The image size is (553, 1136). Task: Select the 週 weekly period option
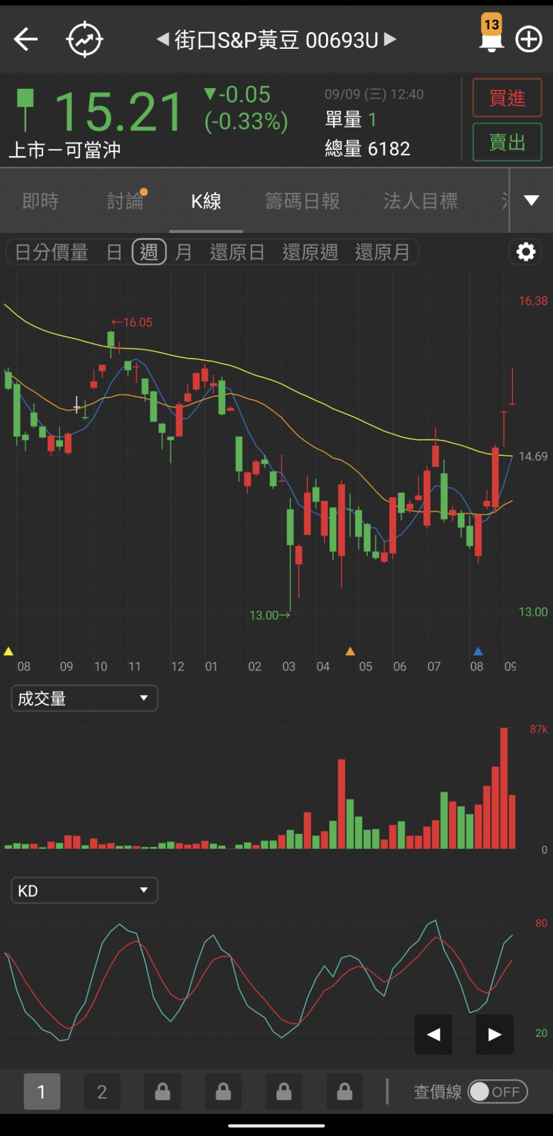pyautogui.click(x=149, y=252)
